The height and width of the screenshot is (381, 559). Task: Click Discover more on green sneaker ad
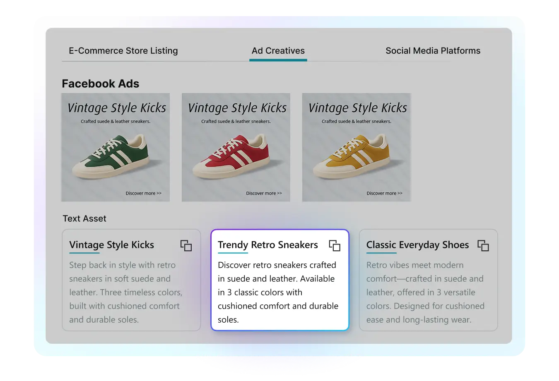pyautogui.click(x=143, y=193)
